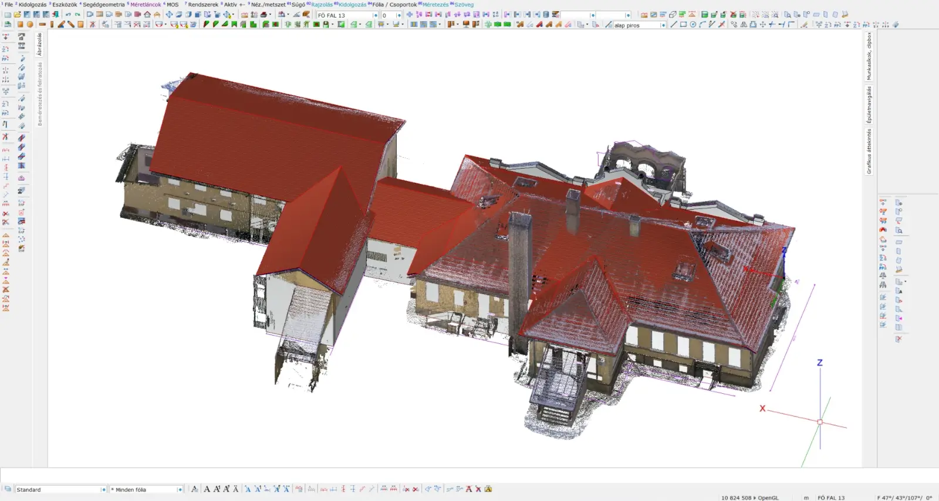The height and width of the screenshot is (501, 939).
Task: Click the printer icon in top toolbar
Action: click(264, 15)
